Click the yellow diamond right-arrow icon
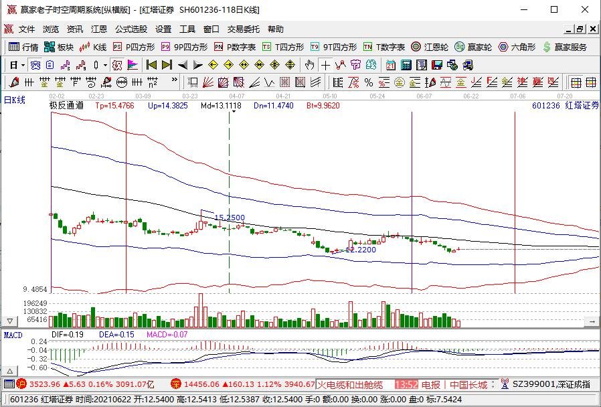 pos(228,65)
